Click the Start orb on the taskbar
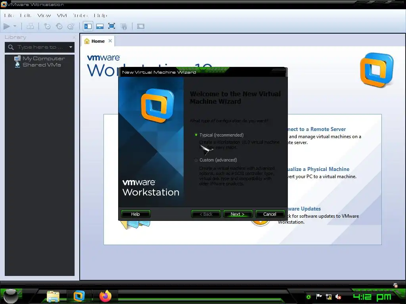The image size is (406, 304). click(x=11, y=296)
